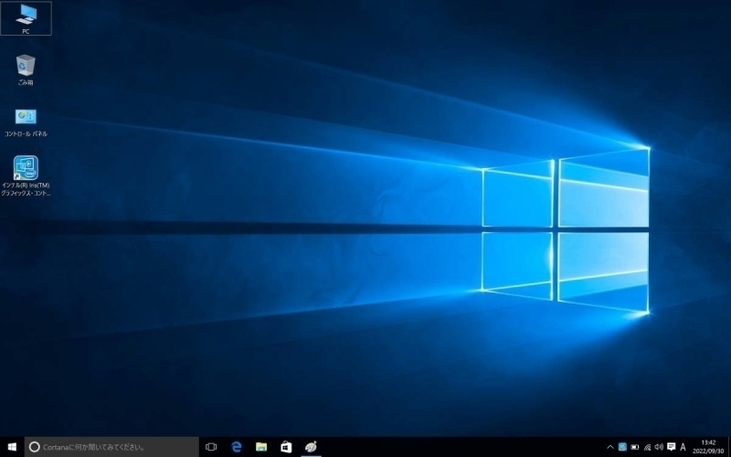This screenshot has height=457, width=731.
Task: Click the blue tray application icon
Action: click(x=622, y=447)
